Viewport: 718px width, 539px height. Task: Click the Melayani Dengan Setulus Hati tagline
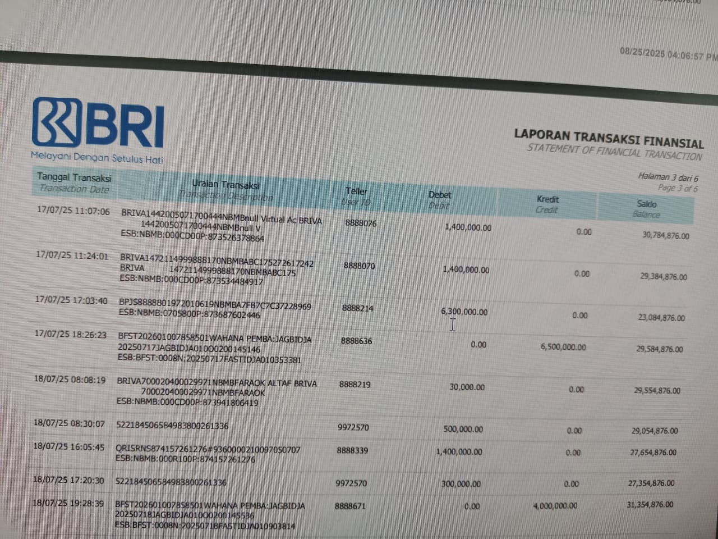click(x=97, y=158)
